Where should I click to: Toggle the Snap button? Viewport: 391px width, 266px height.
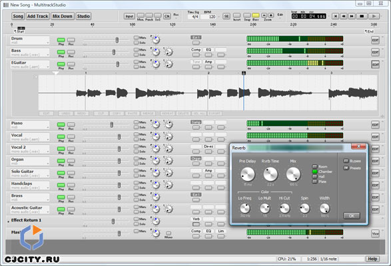(x=247, y=15)
